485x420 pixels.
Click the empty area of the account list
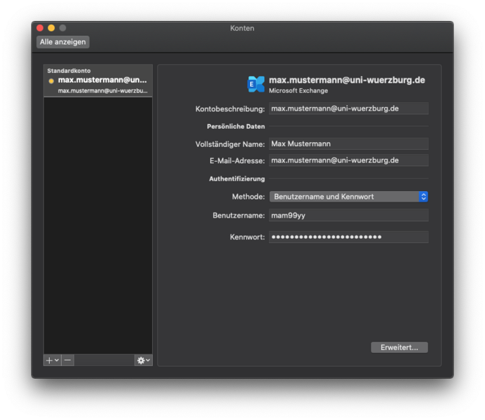pos(98,224)
